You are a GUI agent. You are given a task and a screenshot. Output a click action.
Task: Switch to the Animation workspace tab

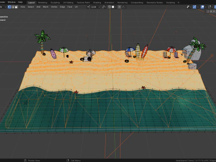click(109, 3)
